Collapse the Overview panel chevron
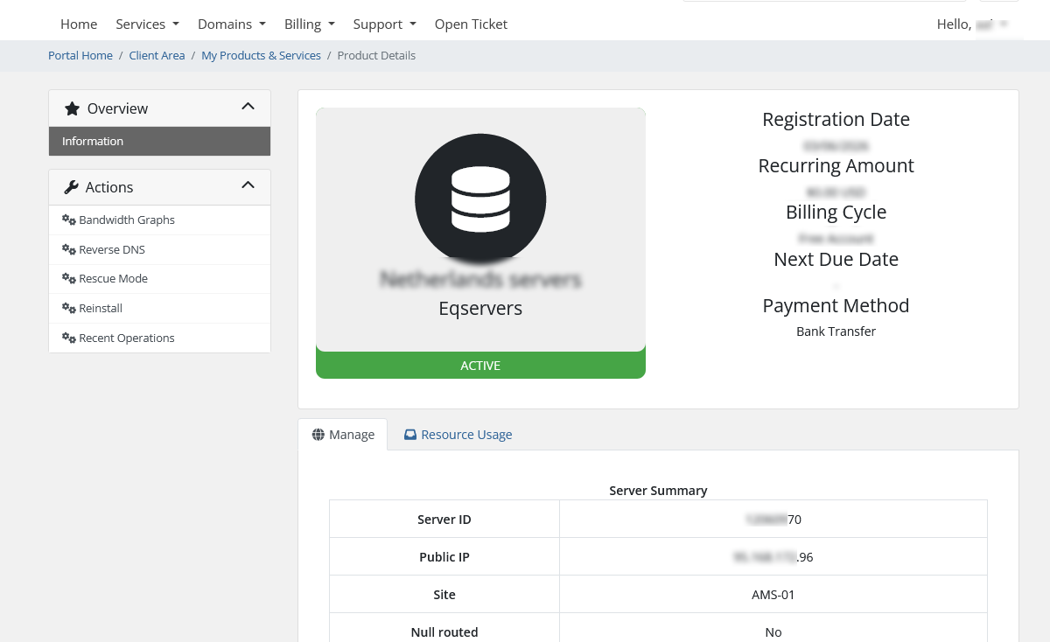Viewport: 1050px width, 642px height. coord(248,107)
